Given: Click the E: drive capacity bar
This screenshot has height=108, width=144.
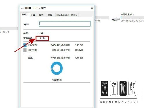Looking at the screenshot, I should [x=132, y=18].
